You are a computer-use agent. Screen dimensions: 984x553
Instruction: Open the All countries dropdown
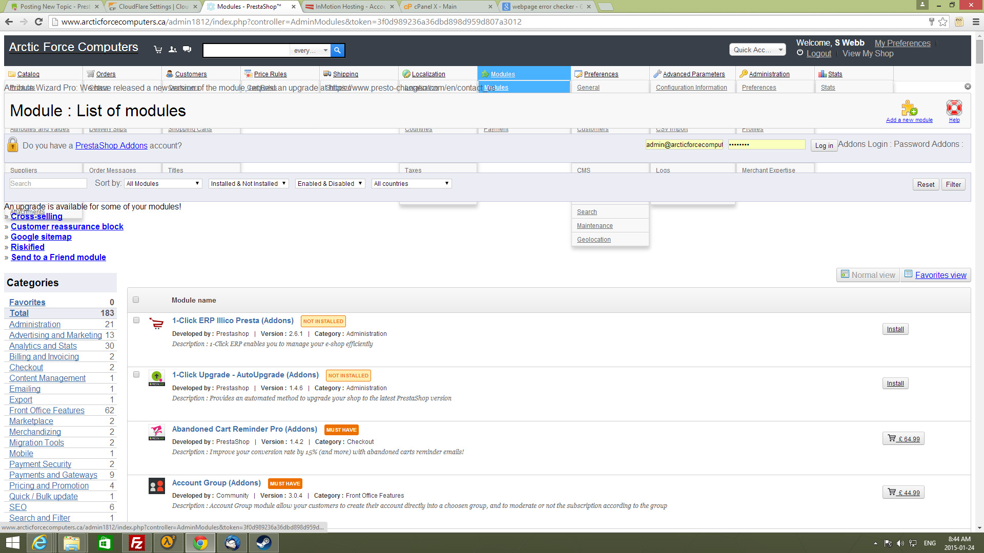pos(411,183)
